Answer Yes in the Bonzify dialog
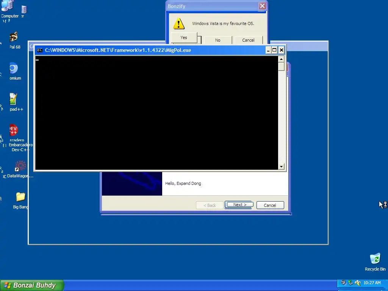Viewport: 388px width, 291px height. click(x=184, y=38)
